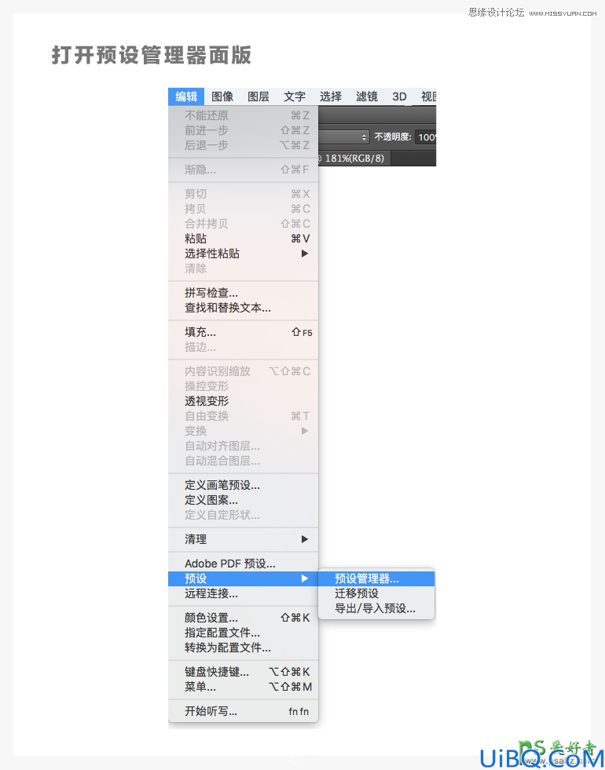Choose 定义图案... menu item

coord(244,500)
